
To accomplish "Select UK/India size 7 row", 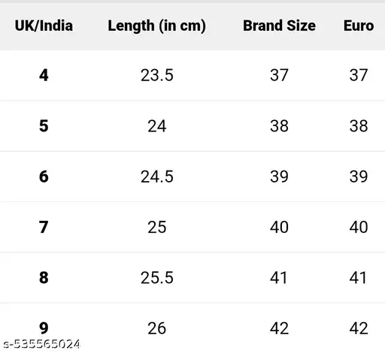I will (192, 227).
